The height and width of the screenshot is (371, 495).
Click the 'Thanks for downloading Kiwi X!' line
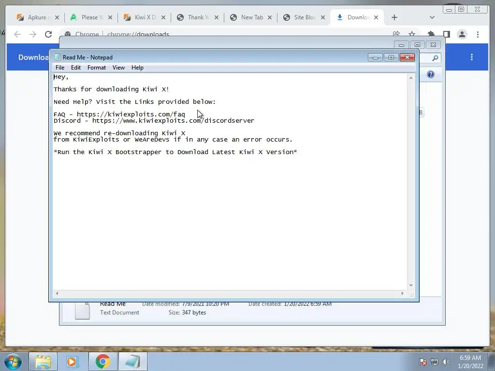click(x=111, y=89)
